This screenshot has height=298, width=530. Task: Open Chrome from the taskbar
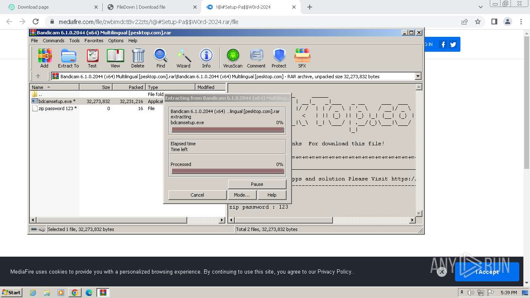(x=75, y=293)
